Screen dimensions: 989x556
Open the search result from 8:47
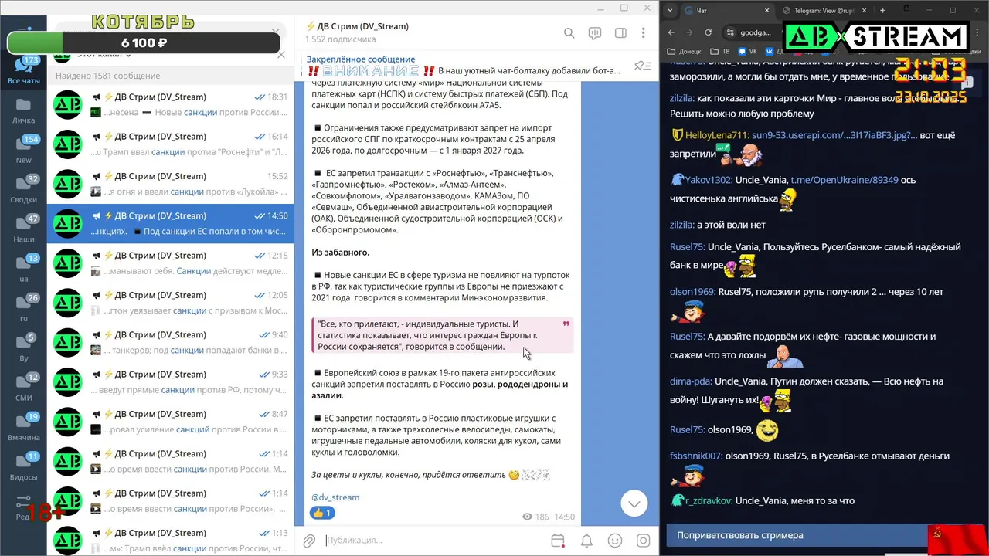point(171,422)
